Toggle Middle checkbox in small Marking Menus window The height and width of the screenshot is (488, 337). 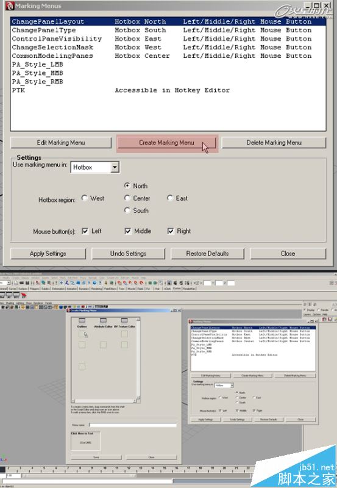click(237, 411)
